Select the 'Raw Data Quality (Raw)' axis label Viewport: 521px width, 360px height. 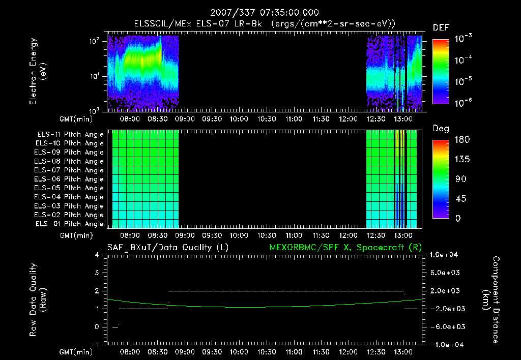pyautogui.click(x=38, y=300)
